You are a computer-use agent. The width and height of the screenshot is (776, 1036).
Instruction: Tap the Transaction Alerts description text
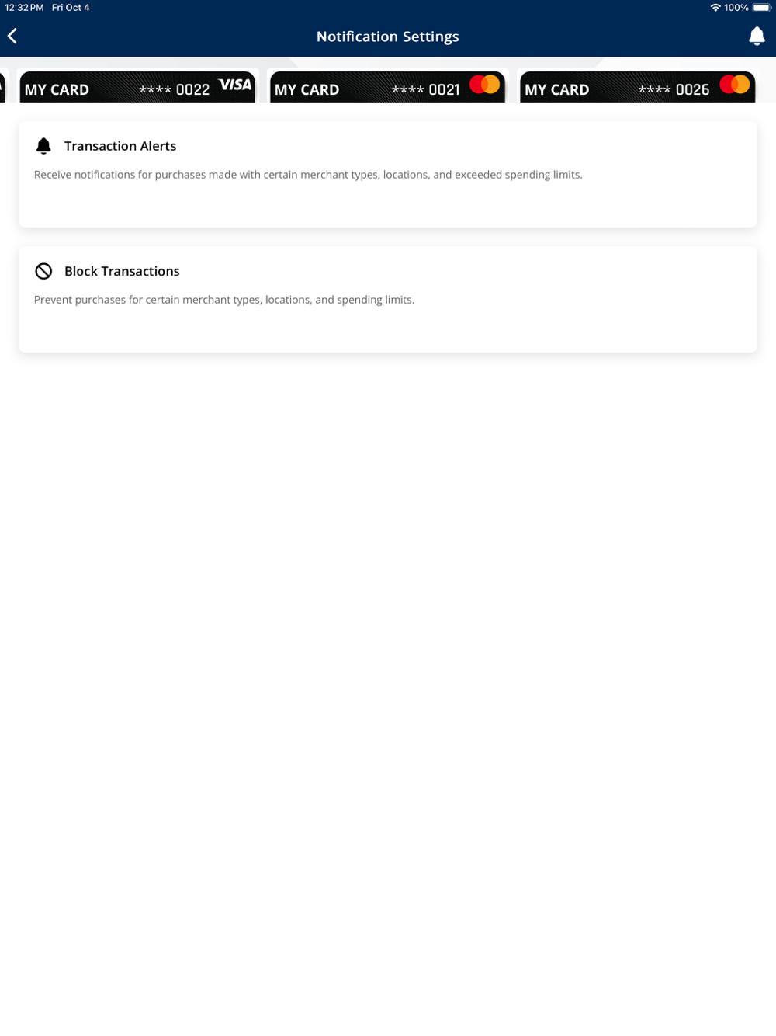308,175
